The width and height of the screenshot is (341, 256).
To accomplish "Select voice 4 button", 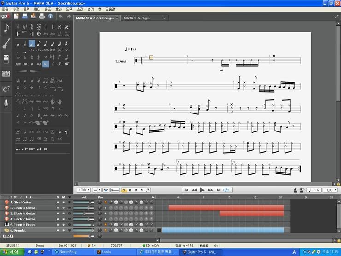I will 141,190.
